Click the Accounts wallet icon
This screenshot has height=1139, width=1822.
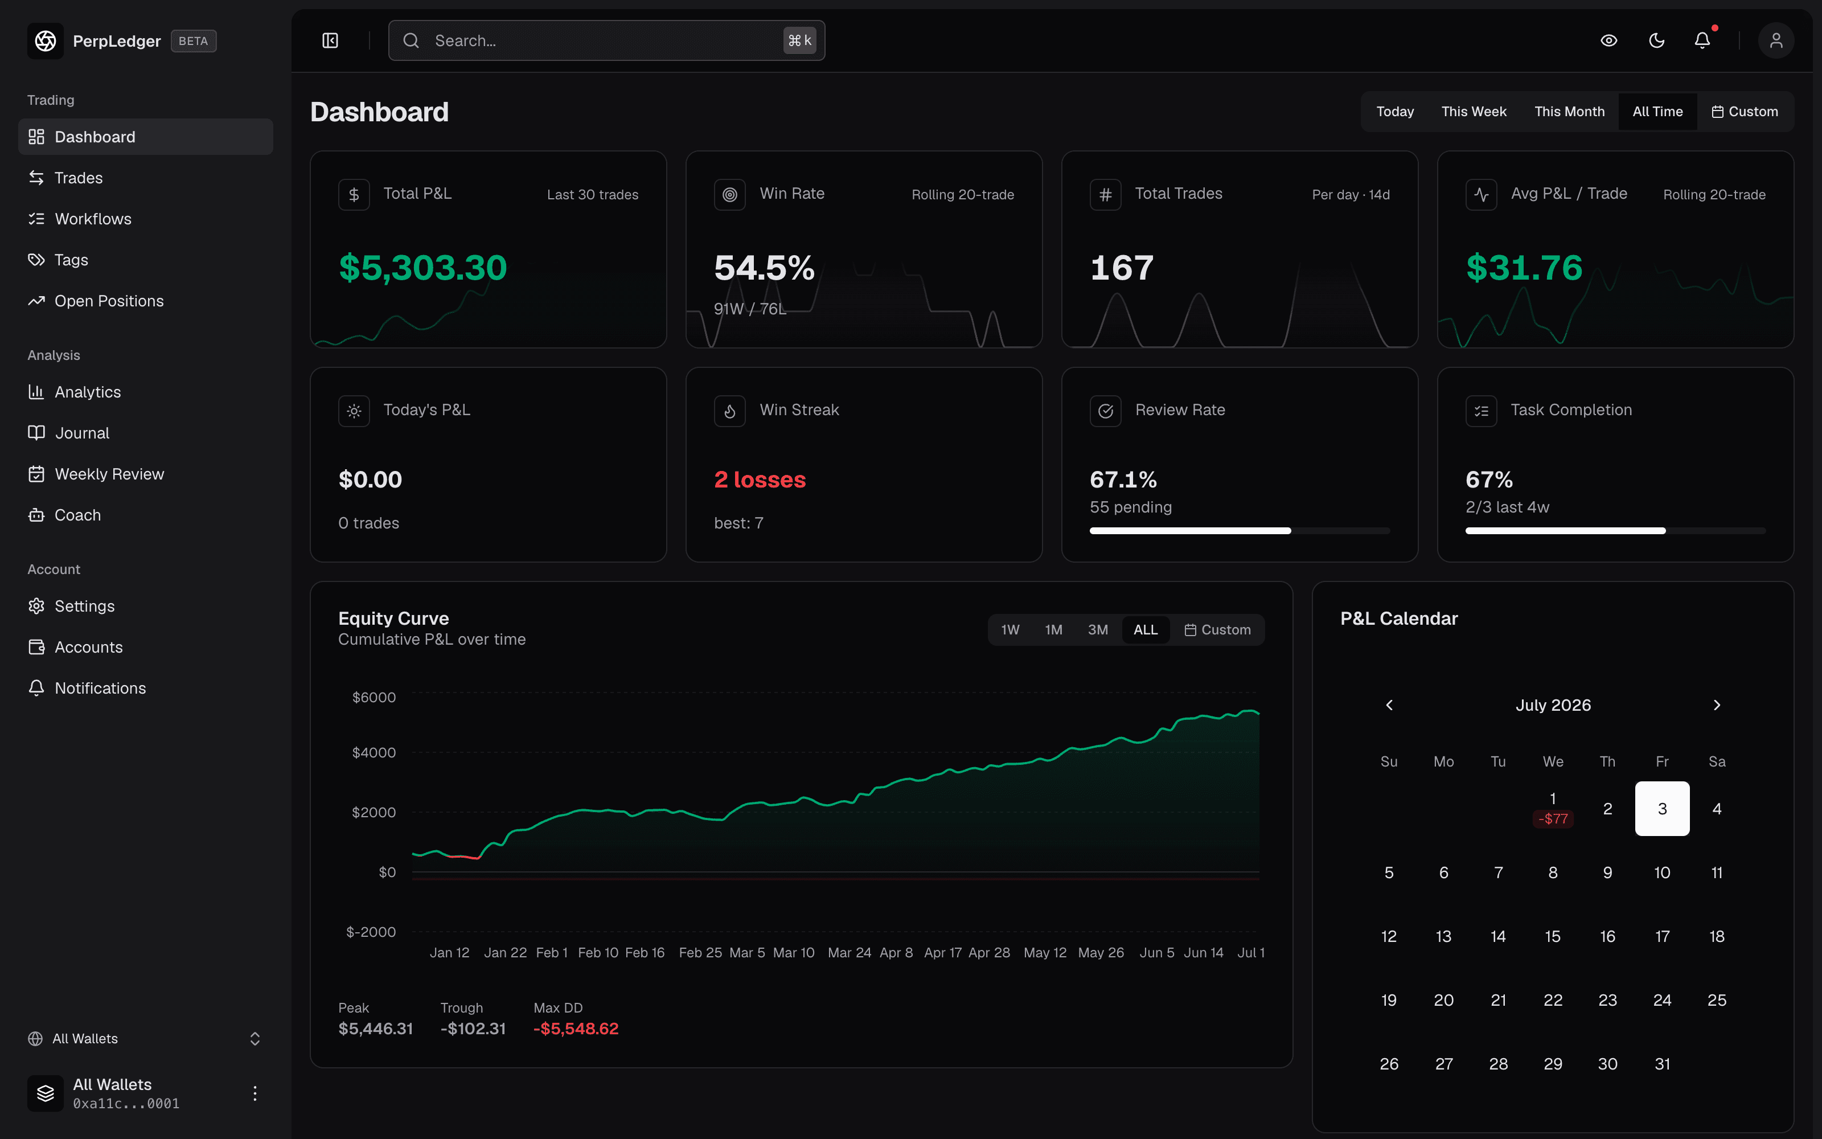tap(36, 647)
